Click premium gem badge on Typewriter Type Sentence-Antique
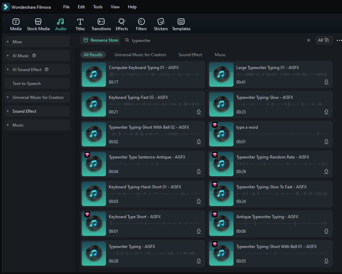The height and width of the screenshot is (274, 342). [x=87, y=155]
